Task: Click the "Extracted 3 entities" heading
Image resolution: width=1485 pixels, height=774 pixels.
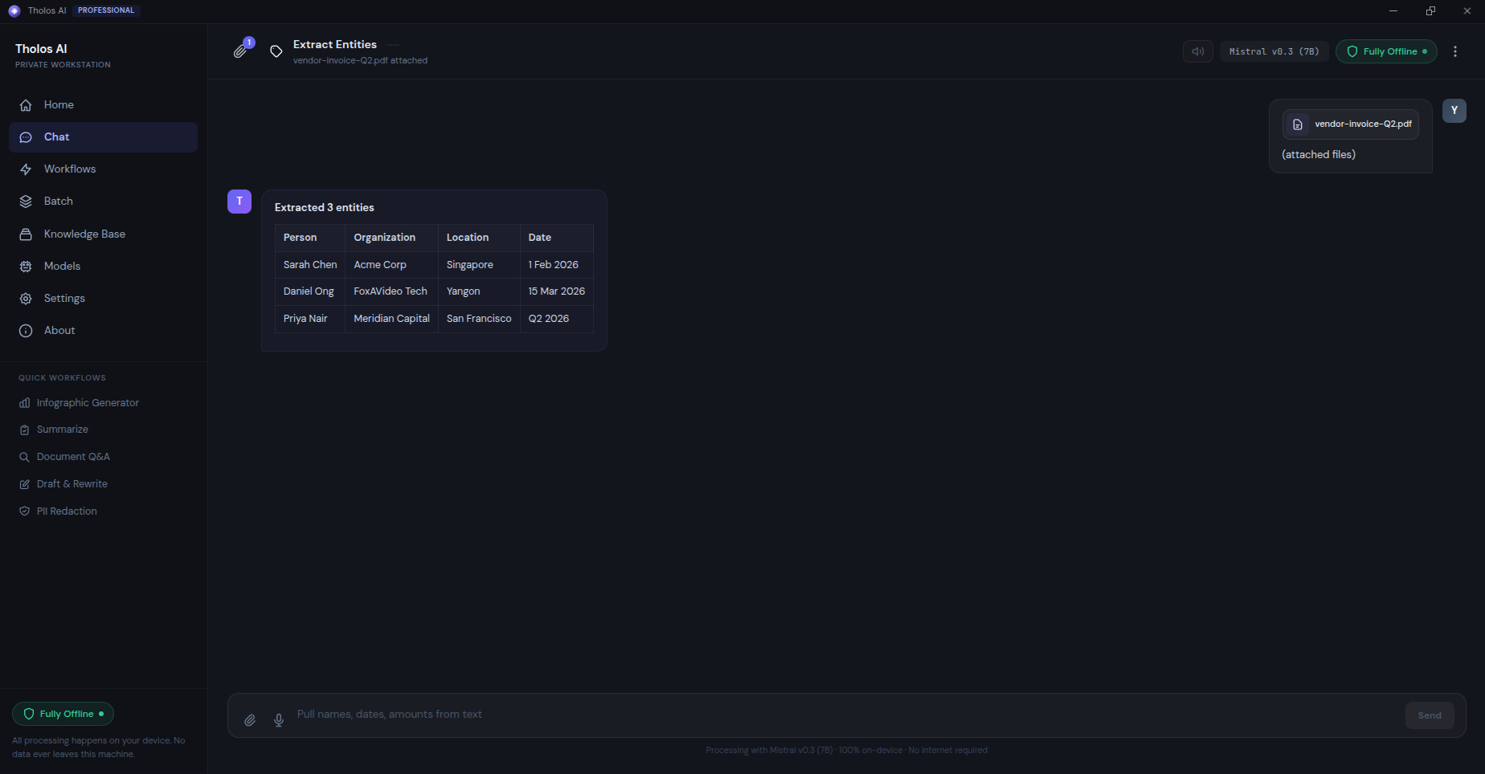Action: pos(325,208)
